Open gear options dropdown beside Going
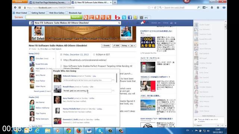 tap(133, 45)
